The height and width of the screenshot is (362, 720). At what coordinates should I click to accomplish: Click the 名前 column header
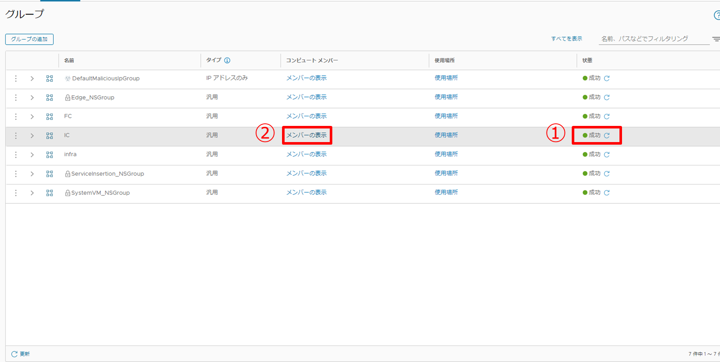coord(69,60)
